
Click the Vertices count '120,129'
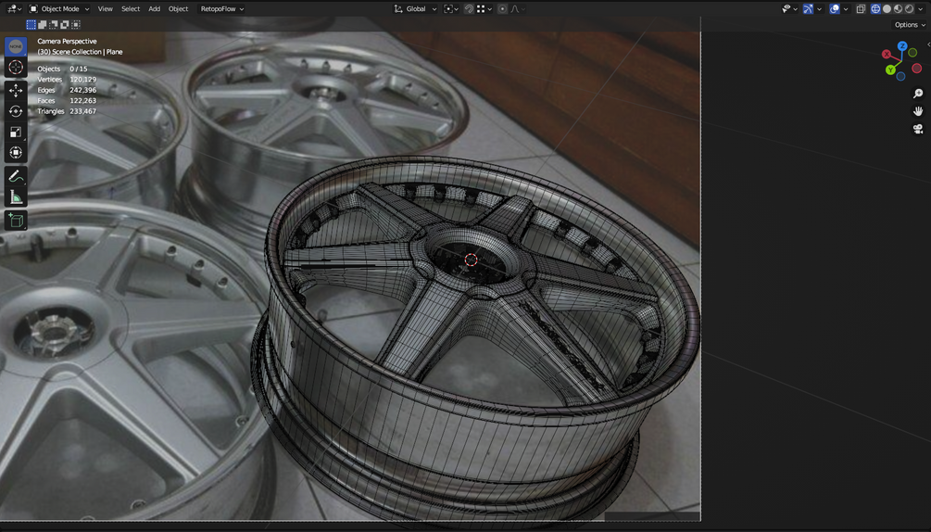[82, 79]
